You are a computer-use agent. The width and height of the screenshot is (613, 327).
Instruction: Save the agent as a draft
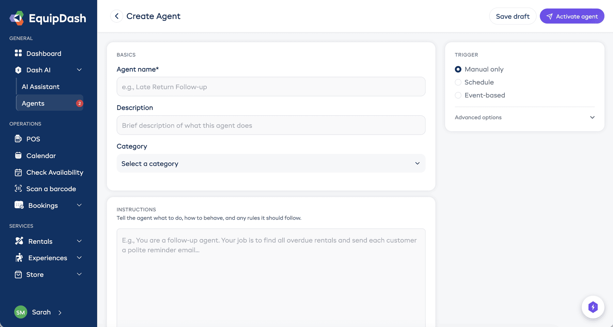pyautogui.click(x=513, y=16)
